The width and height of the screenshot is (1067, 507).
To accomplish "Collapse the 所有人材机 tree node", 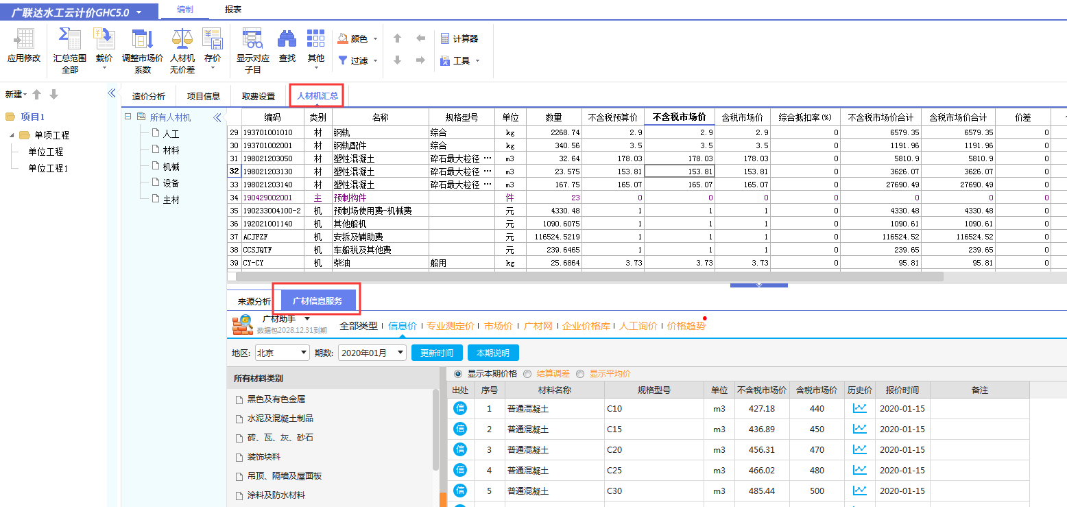I will 127,116.
